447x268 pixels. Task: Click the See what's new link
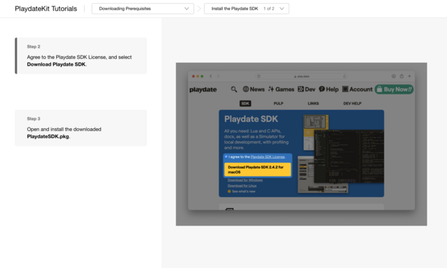tap(244, 192)
